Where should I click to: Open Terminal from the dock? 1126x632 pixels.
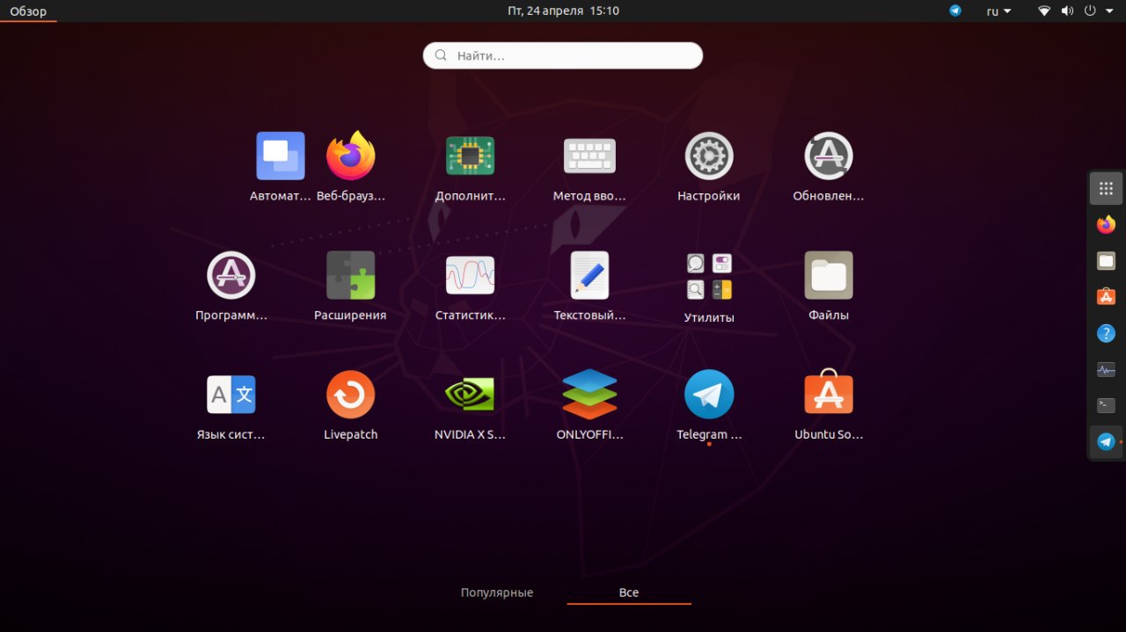click(1107, 405)
